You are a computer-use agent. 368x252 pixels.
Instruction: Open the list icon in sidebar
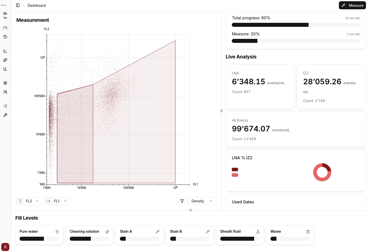pyautogui.click(x=5, y=106)
